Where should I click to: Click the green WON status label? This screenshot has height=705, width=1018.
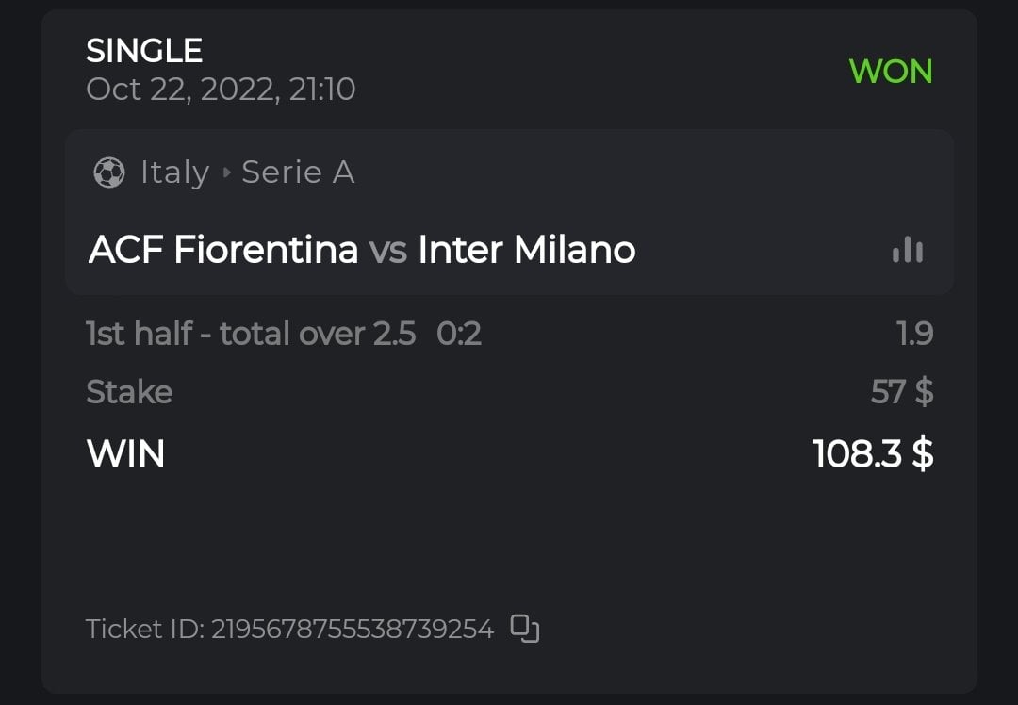(x=891, y=71)
